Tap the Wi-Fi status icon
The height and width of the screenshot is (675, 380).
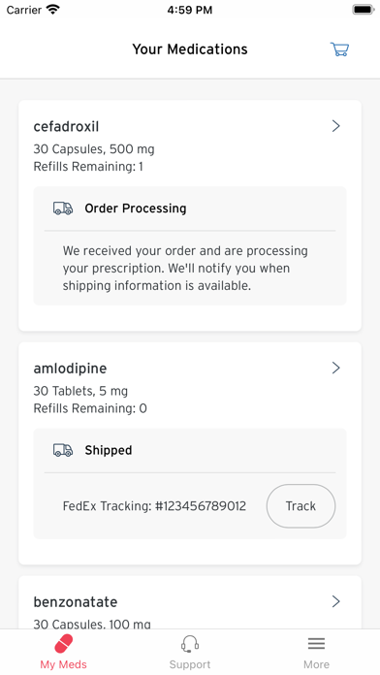pyautogui.click(x=53, y=10)
